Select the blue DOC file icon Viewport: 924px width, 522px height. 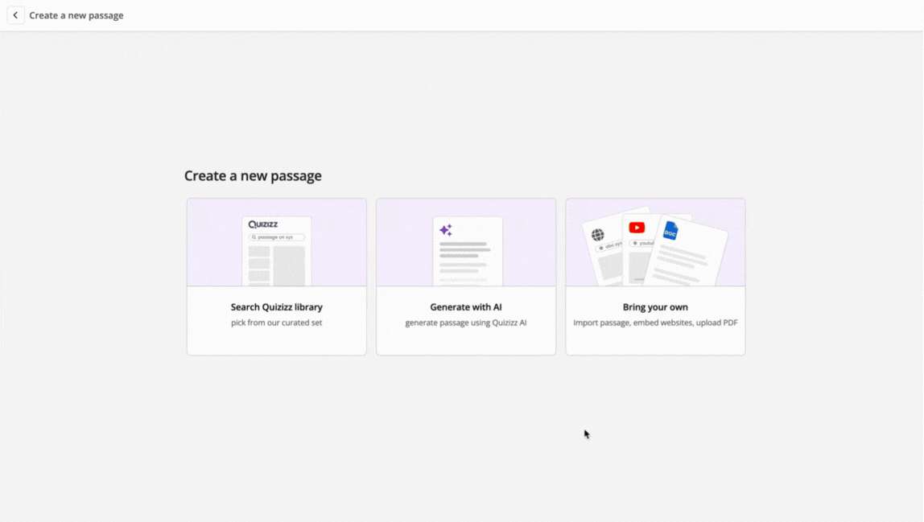coord(670,231)
